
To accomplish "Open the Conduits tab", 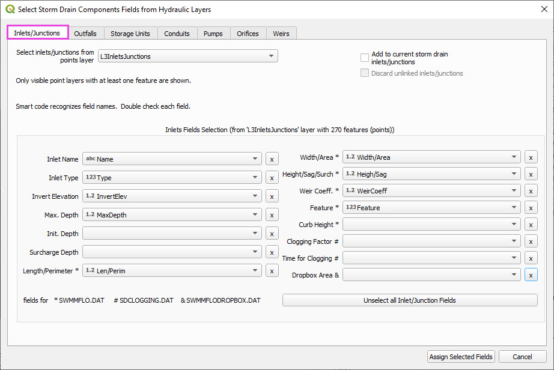I will click(x=177, y=34).
